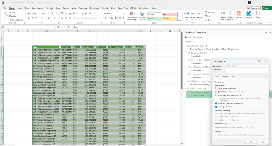Open the Comments button

point(254,8)
